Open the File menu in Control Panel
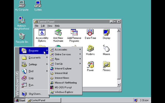This screenshot has width=165, height=103. (x=37, y=26)
